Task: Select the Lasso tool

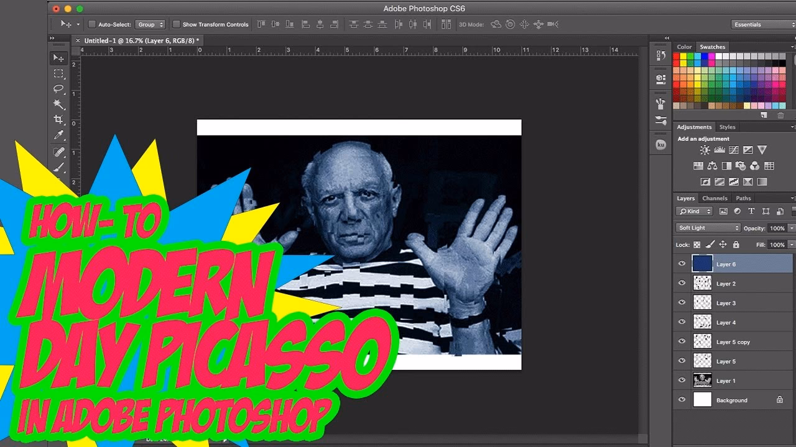Action: point(59,88)
